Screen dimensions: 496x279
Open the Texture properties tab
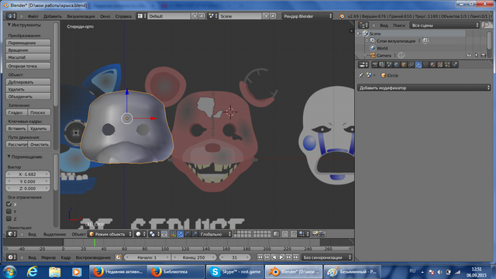click(x=440, y=65)
